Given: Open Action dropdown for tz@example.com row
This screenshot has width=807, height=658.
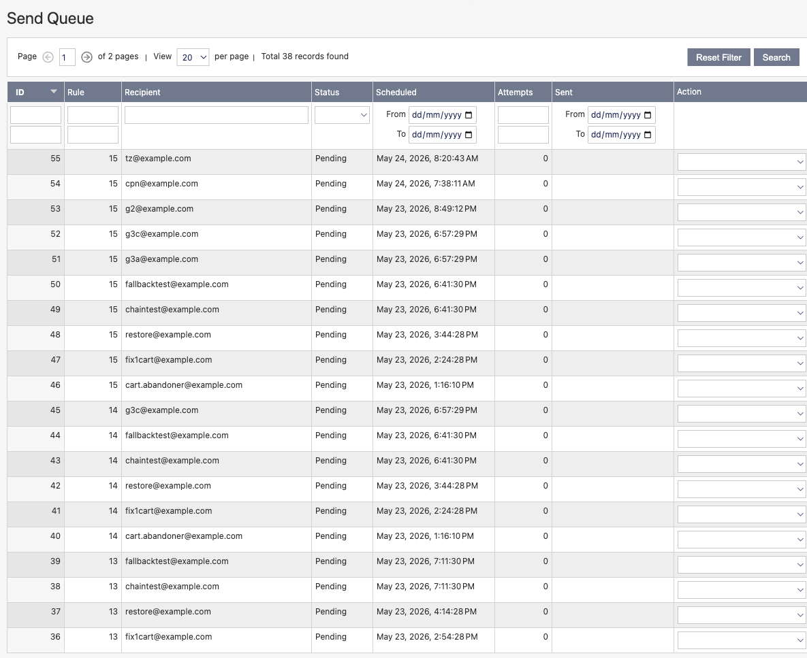Looking at the screenshot, I should click(742, 162).
